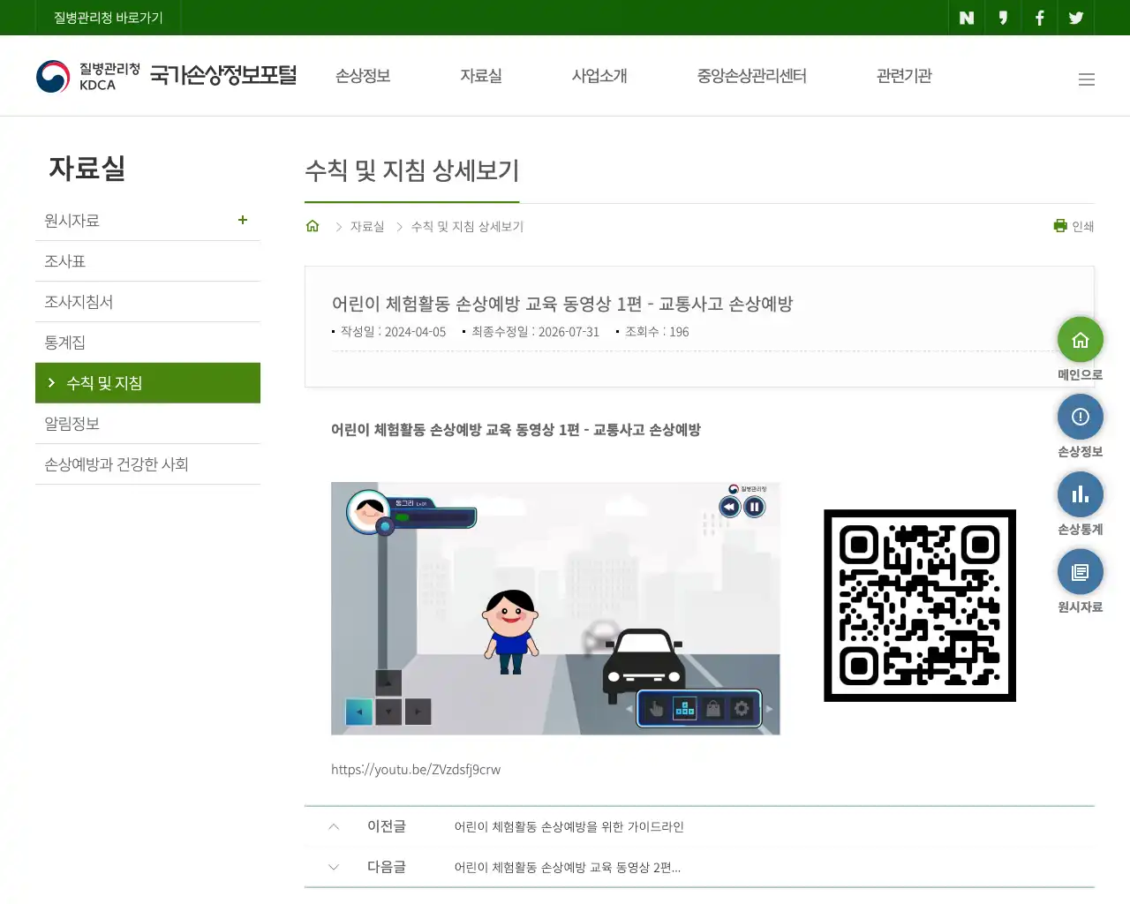This screenshot has height=904, width=1130.
Task: Open the KakaoStory quote-mark icon link
Action: (1003, 18)
